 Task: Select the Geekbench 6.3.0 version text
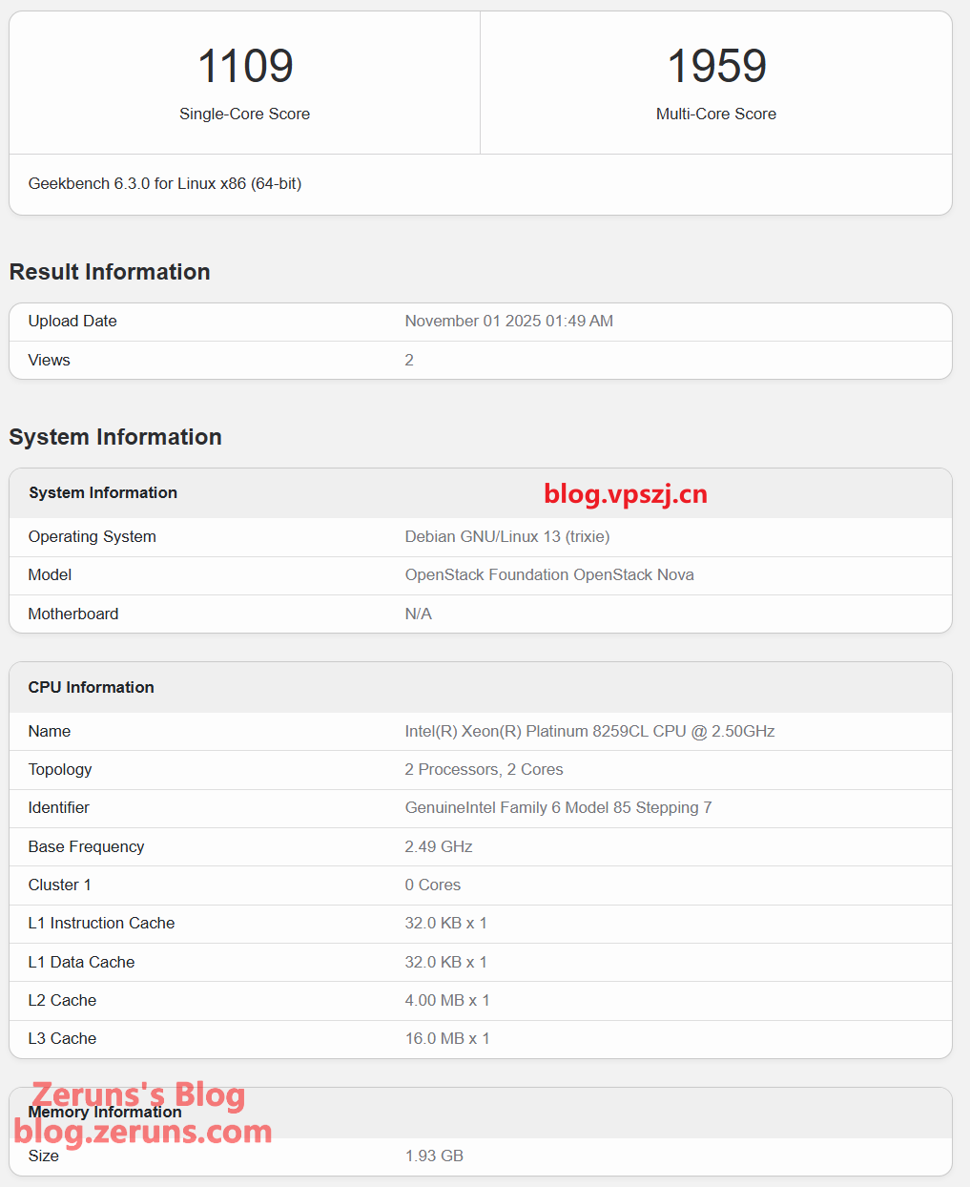click(x=165, y=183)
